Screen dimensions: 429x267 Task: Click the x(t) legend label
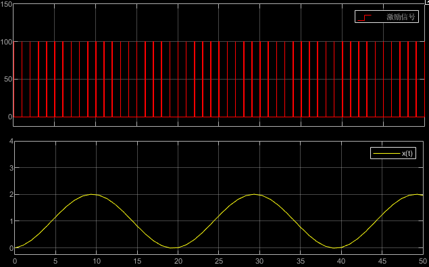point(407,153)
